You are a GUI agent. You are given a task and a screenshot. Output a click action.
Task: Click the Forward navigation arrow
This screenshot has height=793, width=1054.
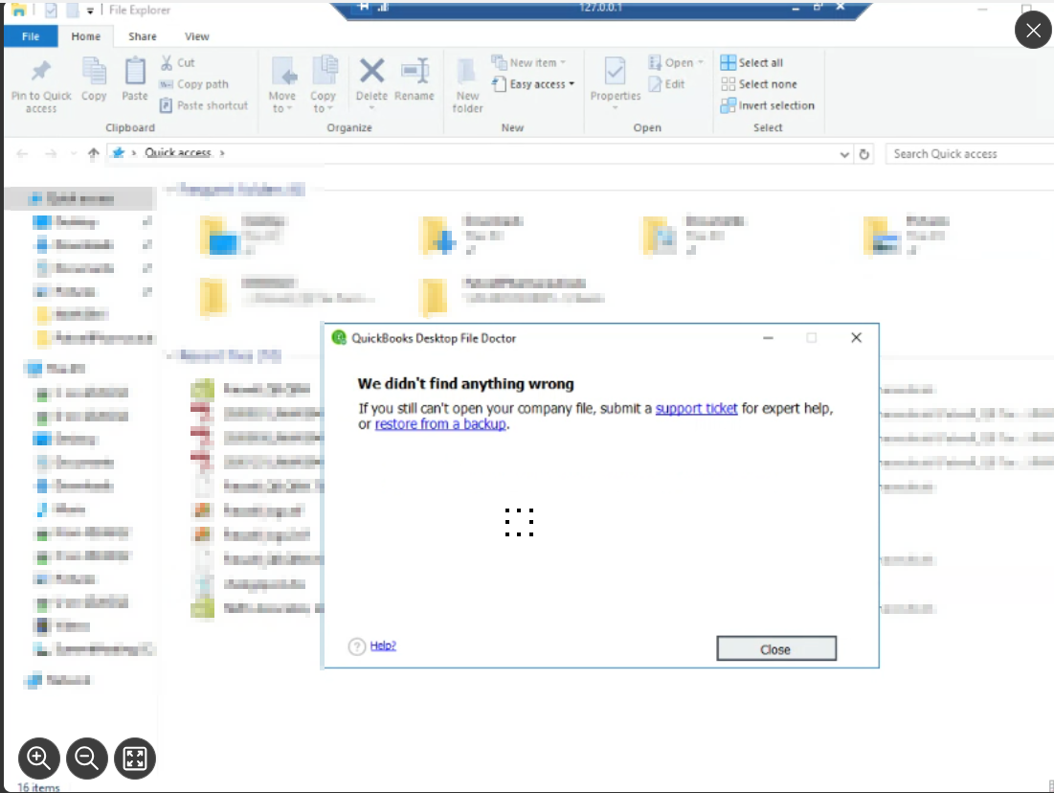[x=51, y=153]
